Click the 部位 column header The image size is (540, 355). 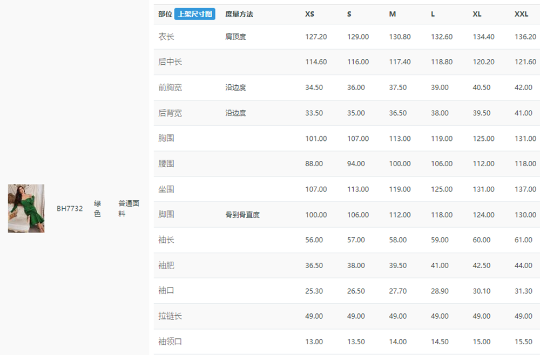click(x=165, y=14)
